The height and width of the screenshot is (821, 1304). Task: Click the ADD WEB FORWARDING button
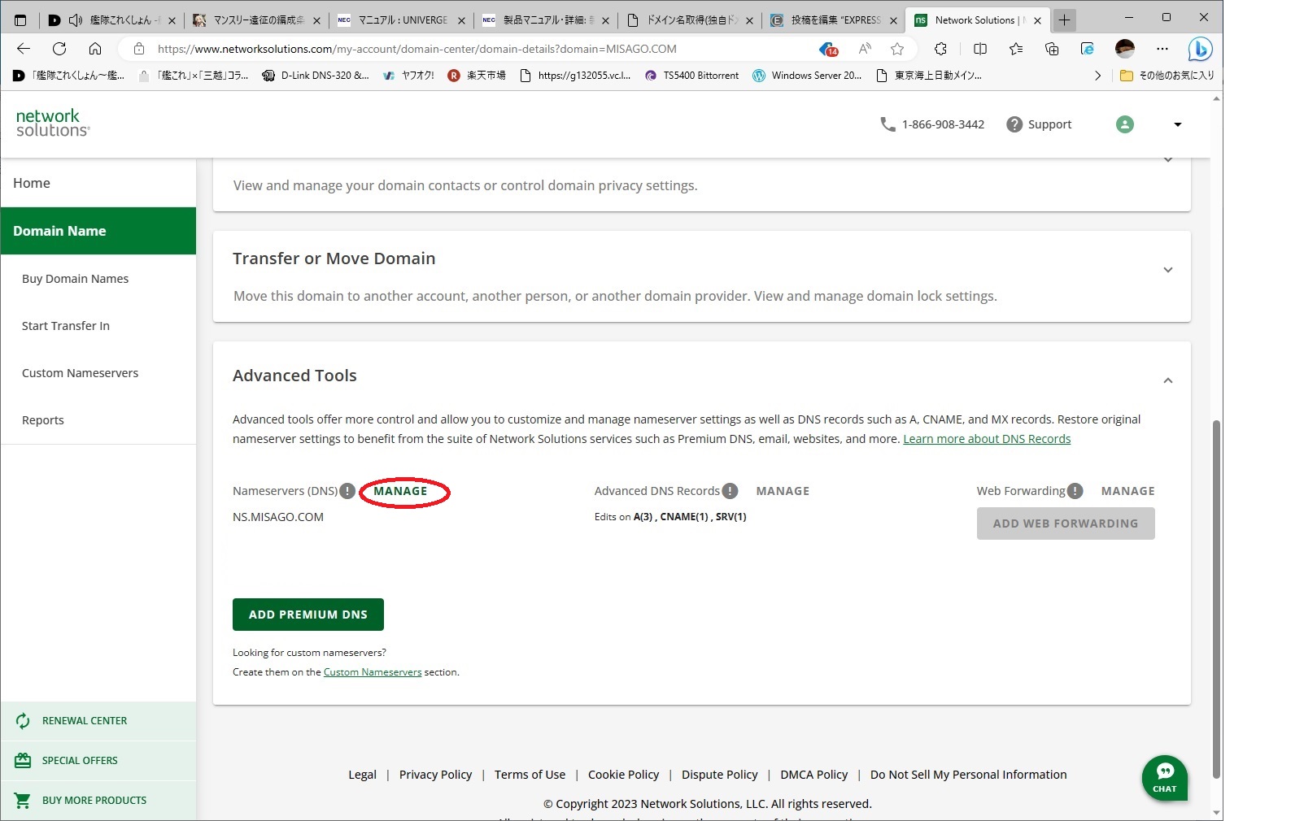coord(1066,523)
